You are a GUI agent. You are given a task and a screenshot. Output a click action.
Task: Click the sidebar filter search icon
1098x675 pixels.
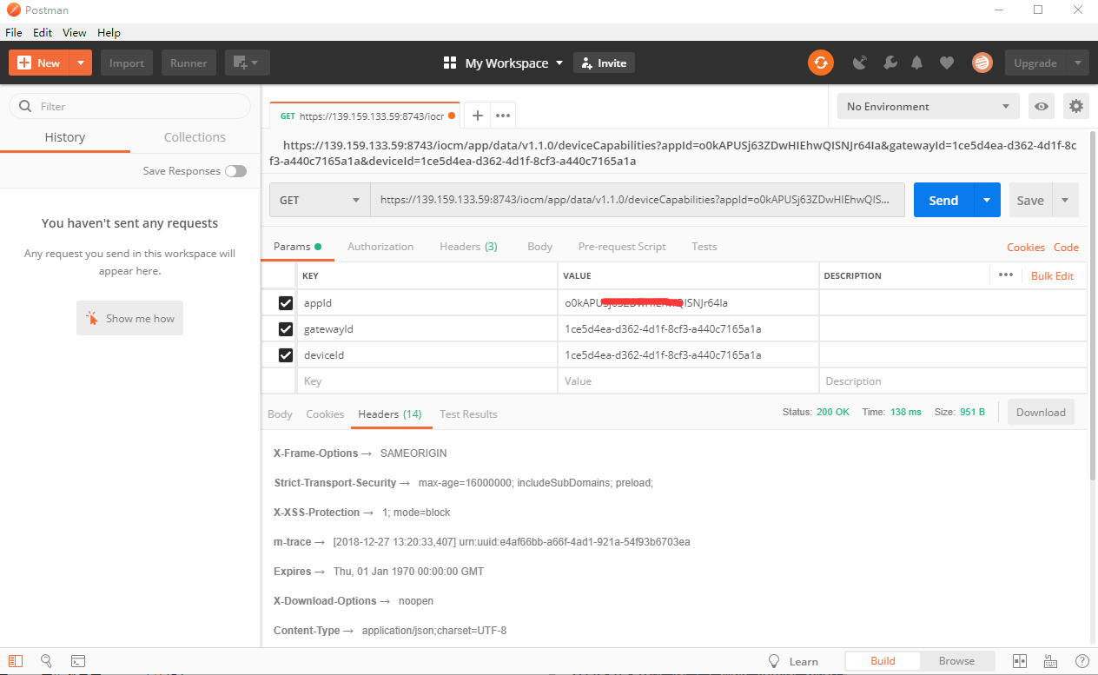[24, 106]
